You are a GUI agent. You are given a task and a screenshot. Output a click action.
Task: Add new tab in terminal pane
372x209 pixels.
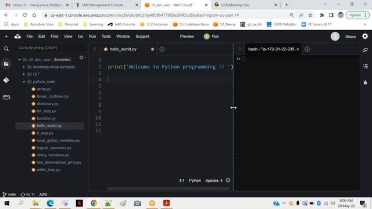point(307,49)
